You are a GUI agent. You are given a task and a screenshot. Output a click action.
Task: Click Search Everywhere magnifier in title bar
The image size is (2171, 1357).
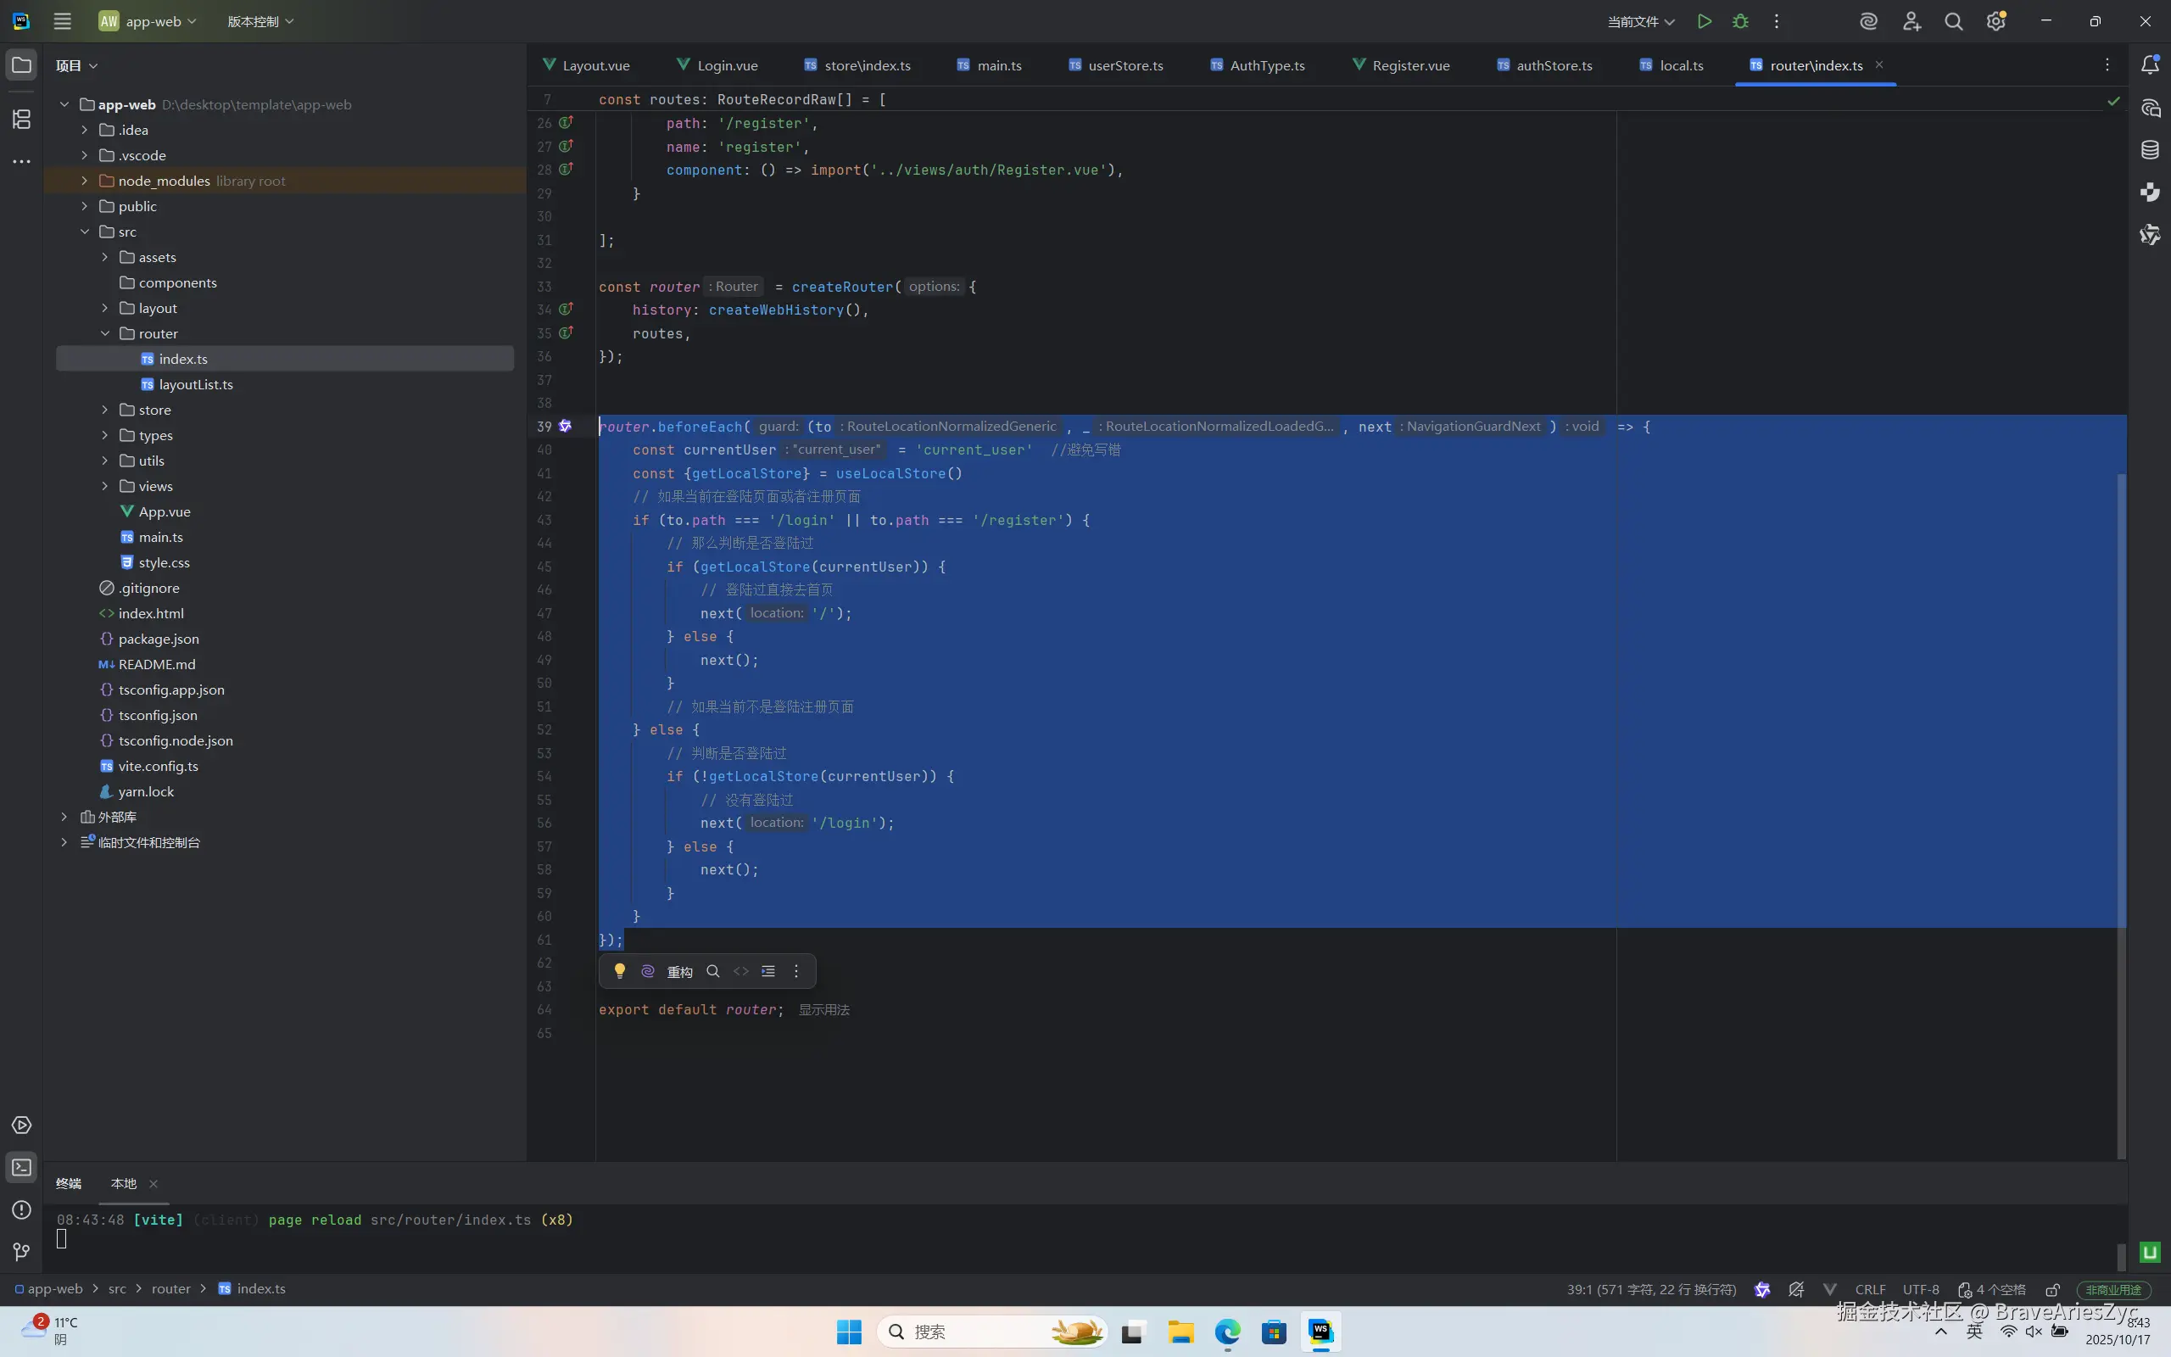tap(1953, 21)
